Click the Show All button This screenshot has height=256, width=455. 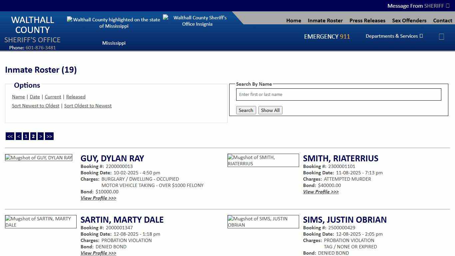[270, 110]
